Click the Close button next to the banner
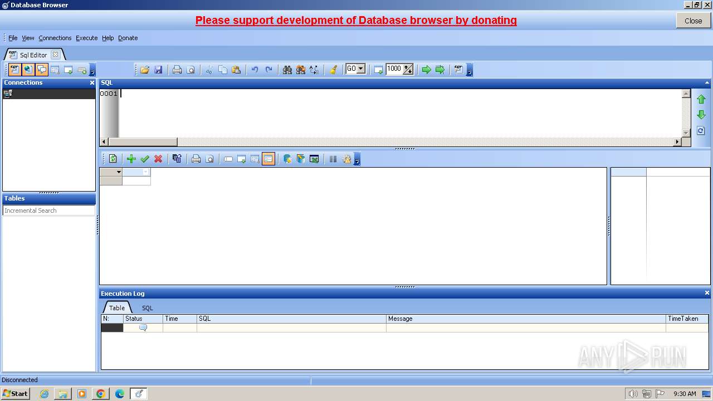Image resolution: width=713 pixels, height=401 pixels. 694,21
